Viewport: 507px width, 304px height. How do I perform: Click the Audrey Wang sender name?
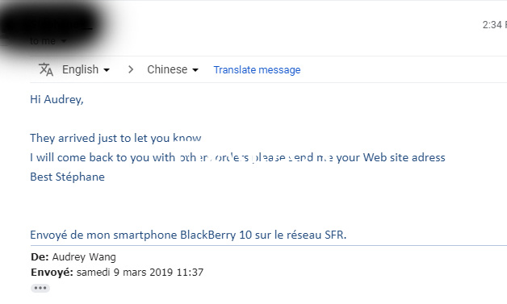[84, 257]
